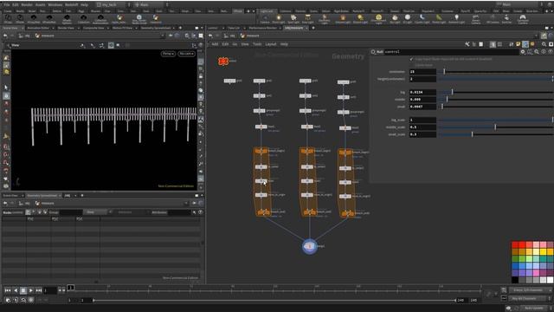Jump to last frame
Screen dimensions: 554x312
[x=38, y=290]
